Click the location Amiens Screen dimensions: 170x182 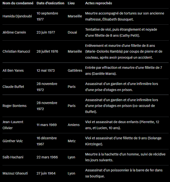(74, 125)
